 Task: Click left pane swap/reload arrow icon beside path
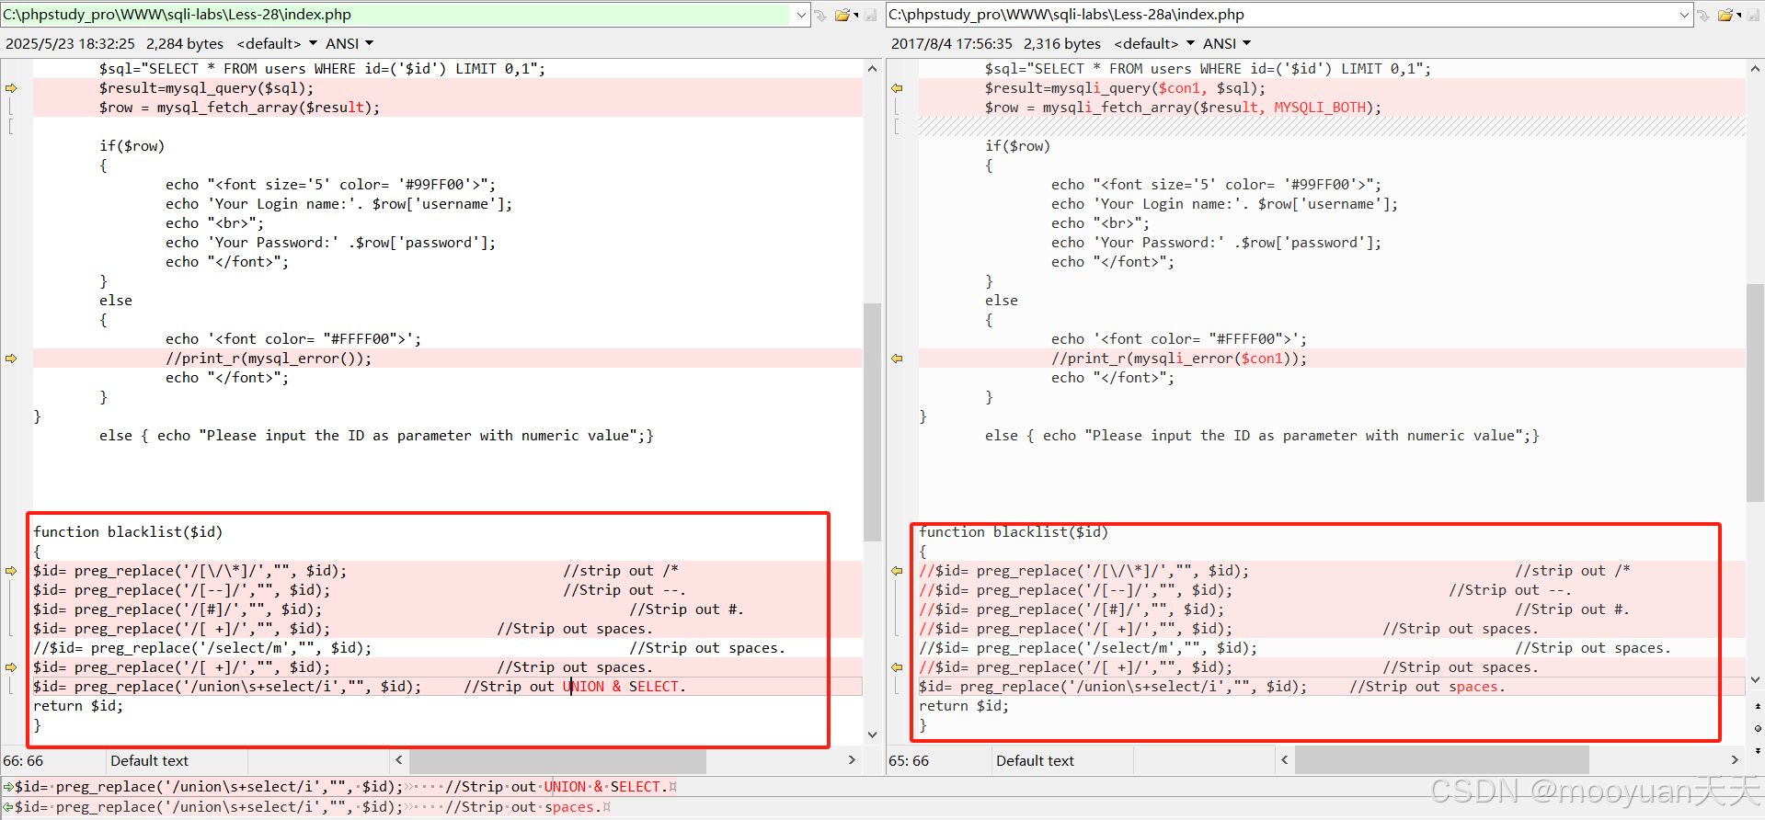click(820, 15)
